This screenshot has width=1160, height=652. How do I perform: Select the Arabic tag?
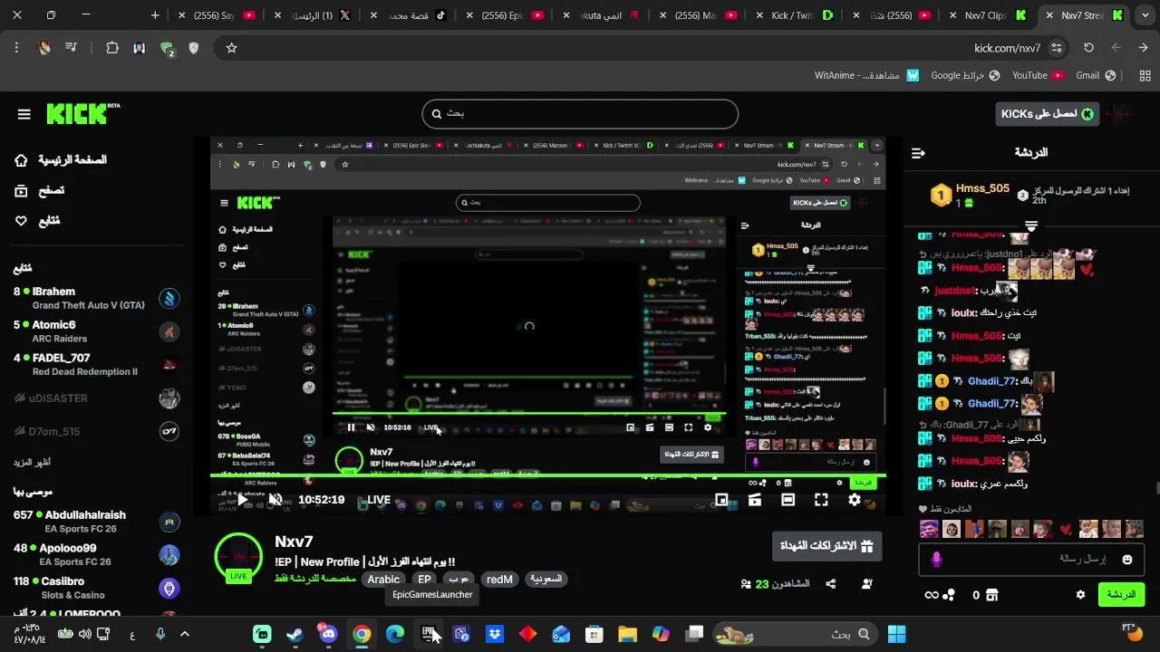pos(383,580)
